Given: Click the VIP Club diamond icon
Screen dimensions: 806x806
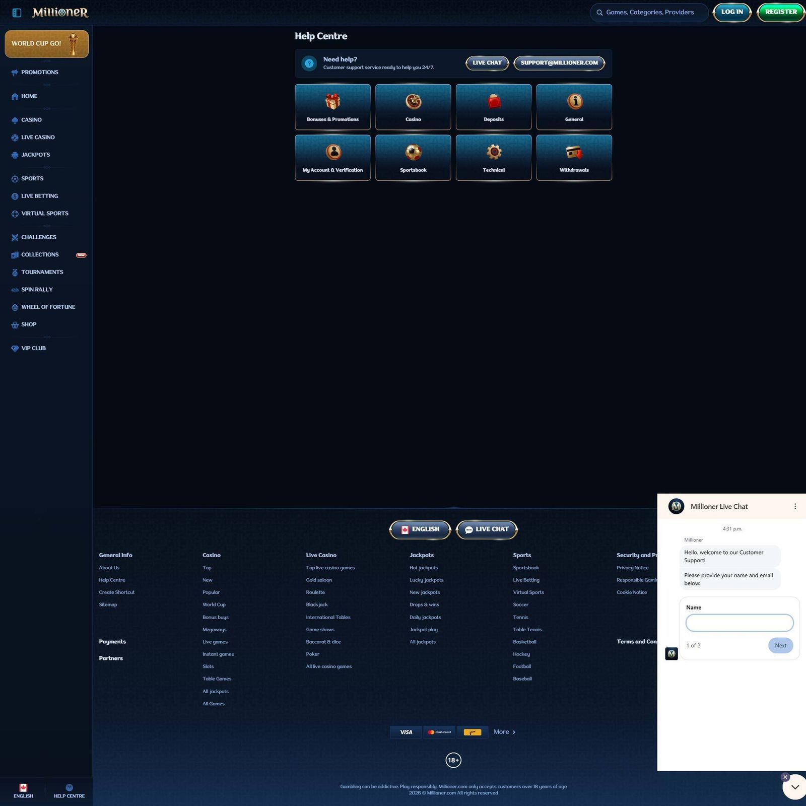Looking at the screenshot, I should [x=15, y=349].
